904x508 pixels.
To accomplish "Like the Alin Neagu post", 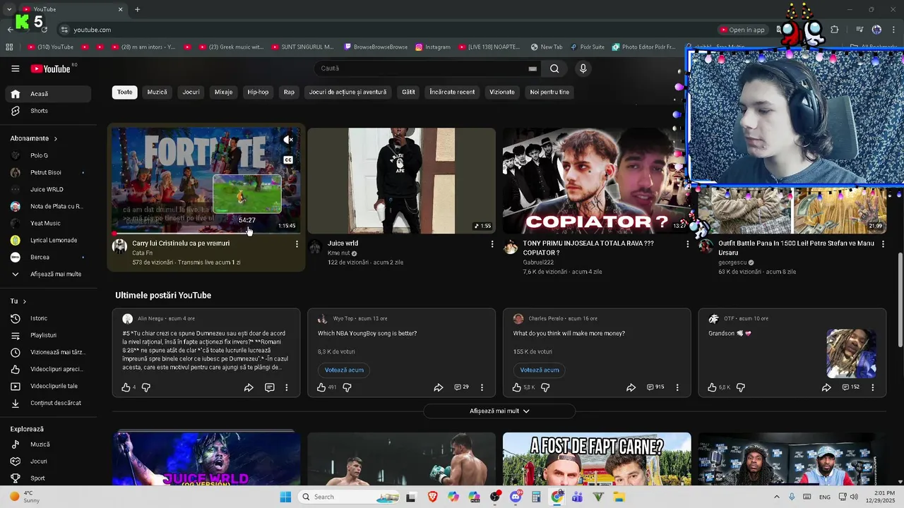I will [126, 387].
